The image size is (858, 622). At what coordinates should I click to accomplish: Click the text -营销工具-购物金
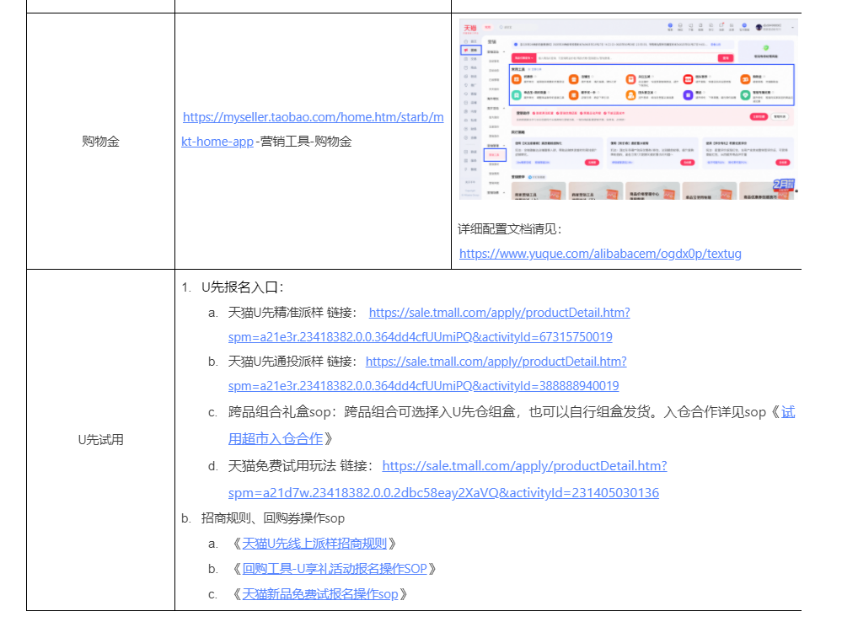(x=303, y=142)
